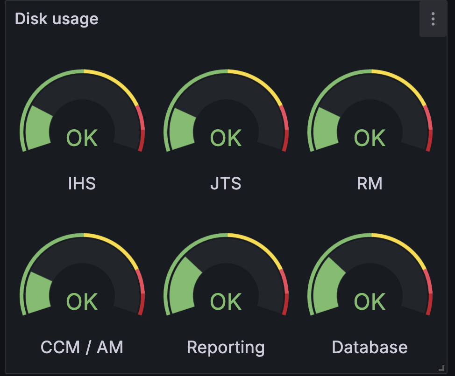Click the CCM / AM gauge OK value
455x376 pixels.
pyautogui.click(x=82, y=301)
